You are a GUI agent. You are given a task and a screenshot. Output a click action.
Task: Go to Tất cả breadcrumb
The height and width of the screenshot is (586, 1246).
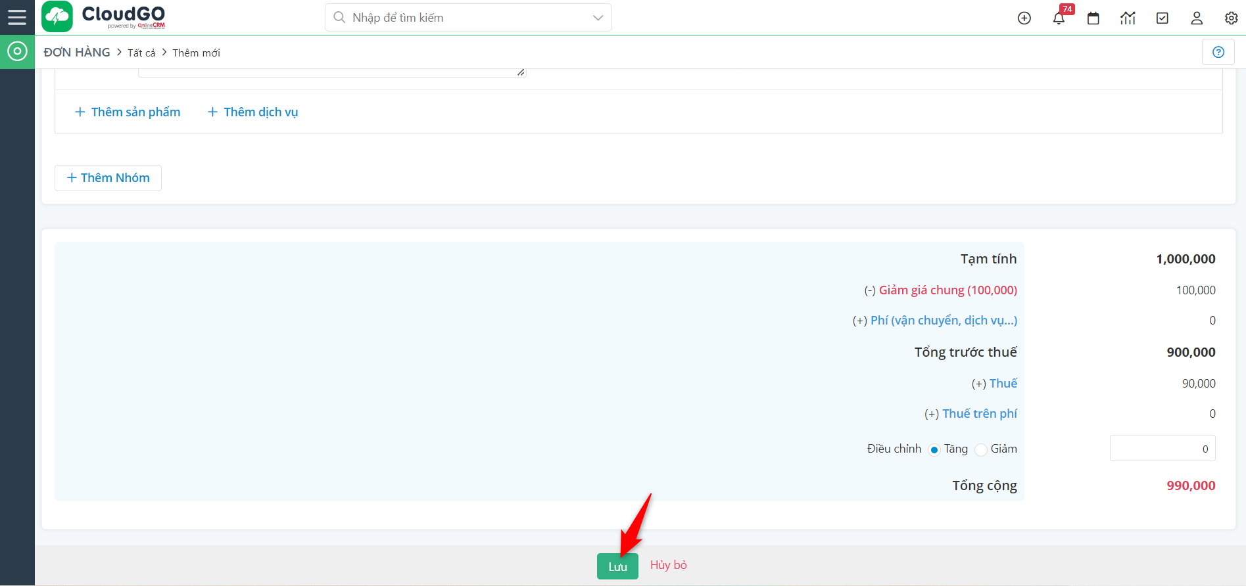coord(141,53)
